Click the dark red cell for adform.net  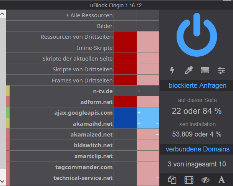125,102
